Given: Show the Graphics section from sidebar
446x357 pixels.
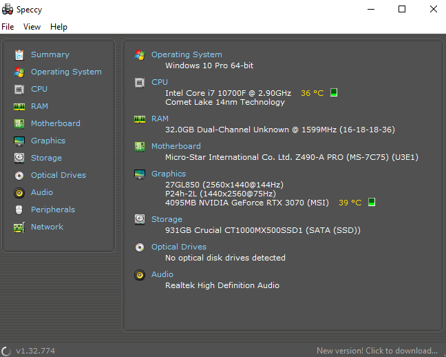Looking at the screenshot, I should 48,141.
